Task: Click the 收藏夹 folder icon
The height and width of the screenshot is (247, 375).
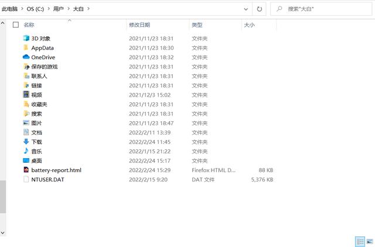Action: (x=26, y=104)
